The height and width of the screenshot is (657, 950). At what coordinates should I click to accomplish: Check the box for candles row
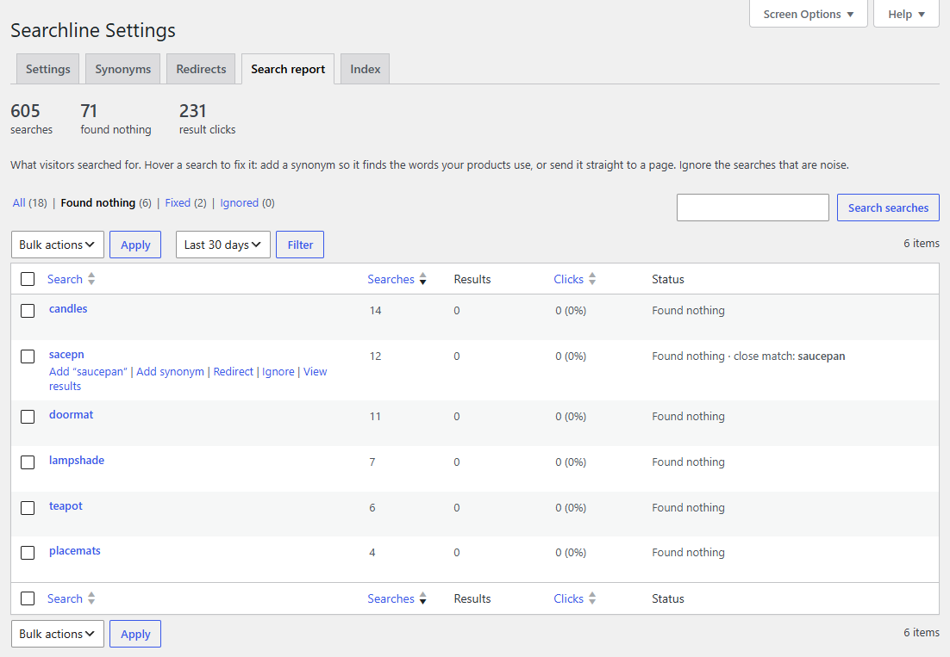(28, 311)
